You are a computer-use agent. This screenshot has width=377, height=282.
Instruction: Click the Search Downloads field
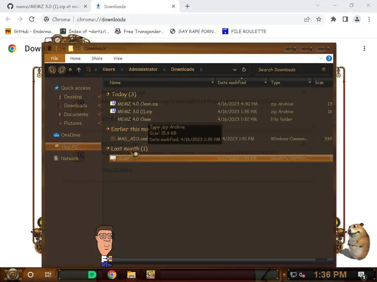click(x=291, y=69)
